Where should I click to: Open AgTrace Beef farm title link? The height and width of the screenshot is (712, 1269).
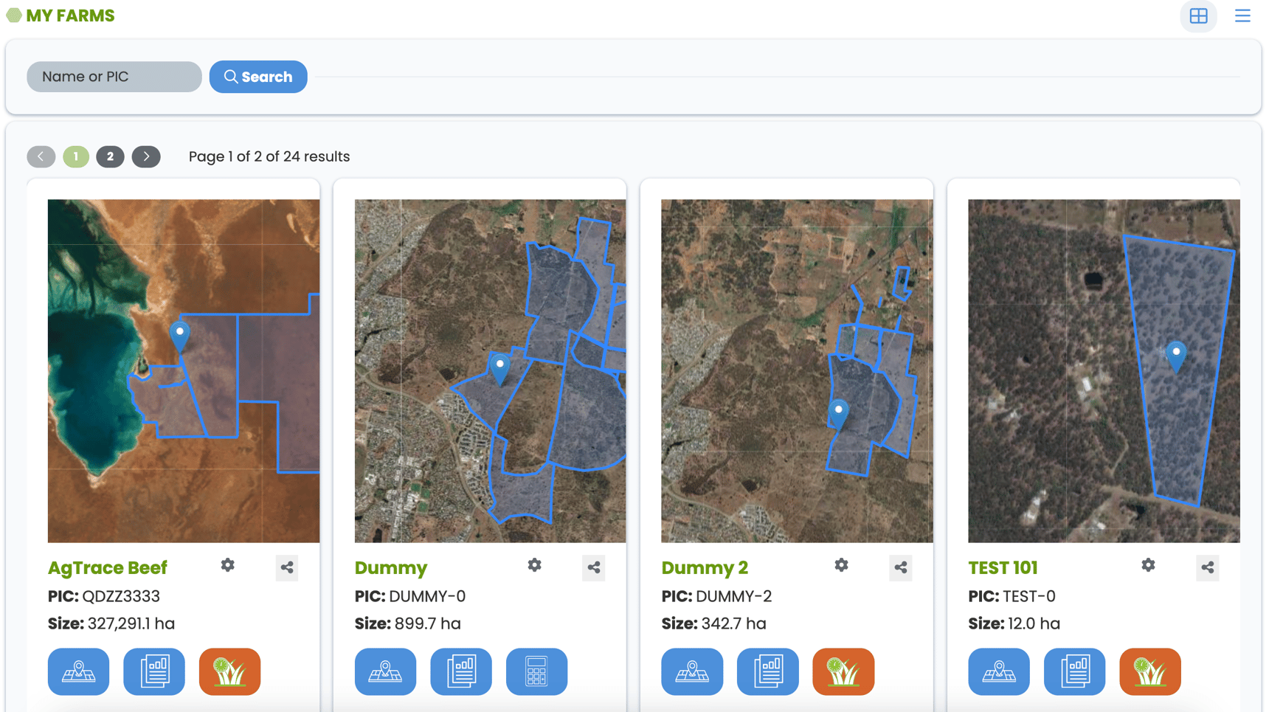[x=108, y=567]
